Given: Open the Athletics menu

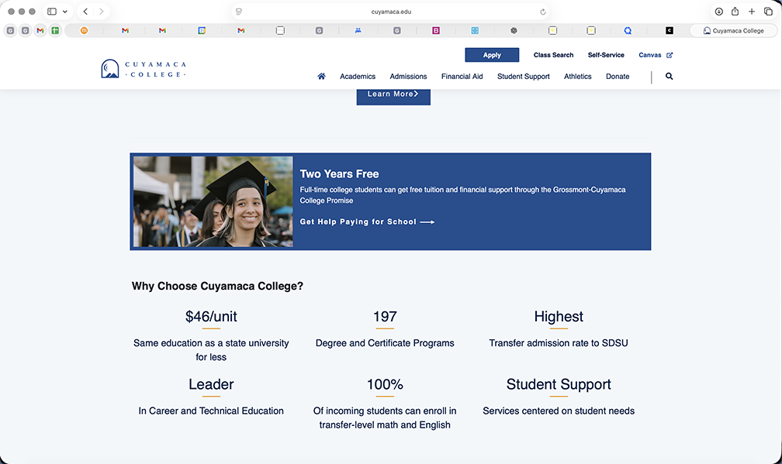Looking at the screenshot, I should (x=577, y=76).
